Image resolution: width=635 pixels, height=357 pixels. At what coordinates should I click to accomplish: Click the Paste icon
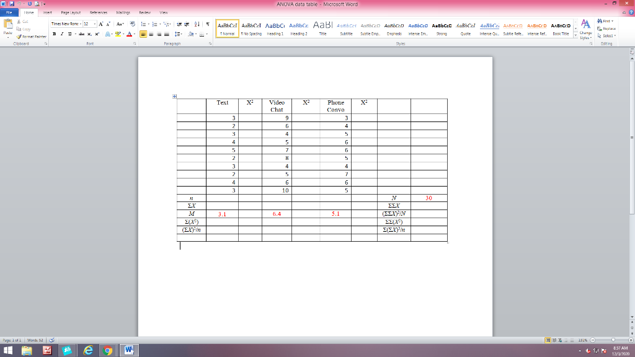point(7,25)
